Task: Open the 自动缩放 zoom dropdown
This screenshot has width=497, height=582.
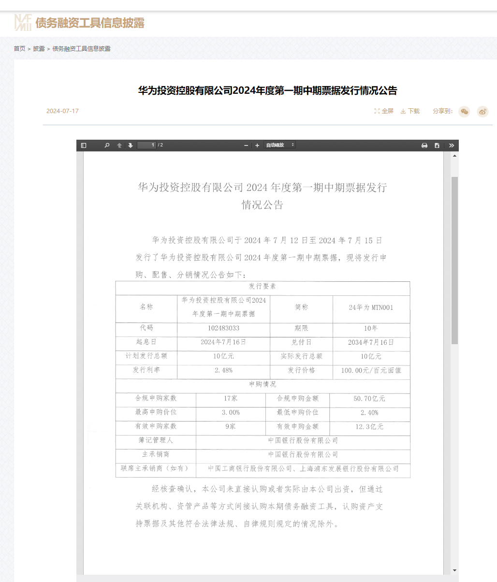Action: [279, 145]
